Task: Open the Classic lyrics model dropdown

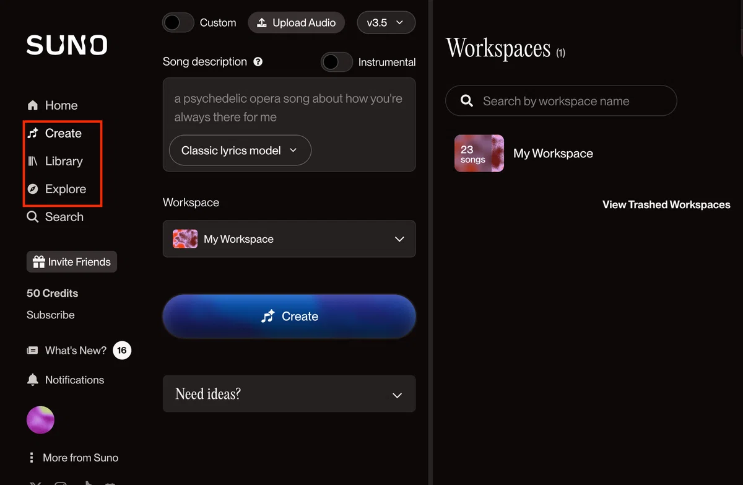Action: [240, 151]
